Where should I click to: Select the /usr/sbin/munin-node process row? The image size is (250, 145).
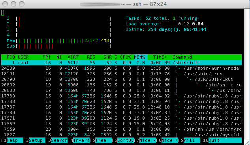pos(121,68)
